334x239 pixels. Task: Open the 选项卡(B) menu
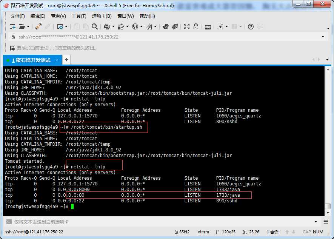click(x=102, y=16)
